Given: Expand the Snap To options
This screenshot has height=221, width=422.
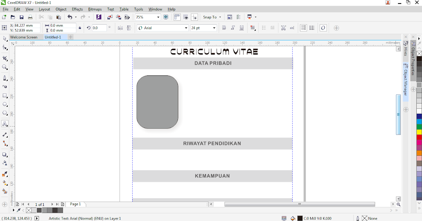Looking at the screenshot, I should click(220, 17).
